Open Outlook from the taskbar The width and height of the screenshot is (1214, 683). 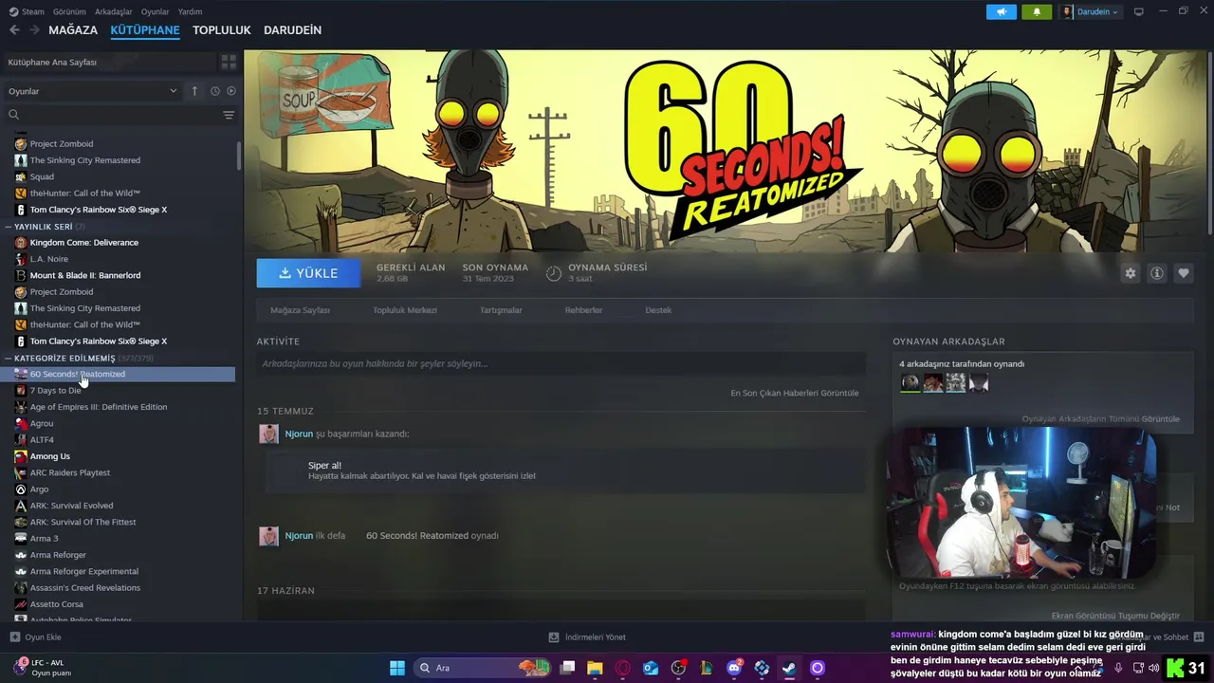651,668
